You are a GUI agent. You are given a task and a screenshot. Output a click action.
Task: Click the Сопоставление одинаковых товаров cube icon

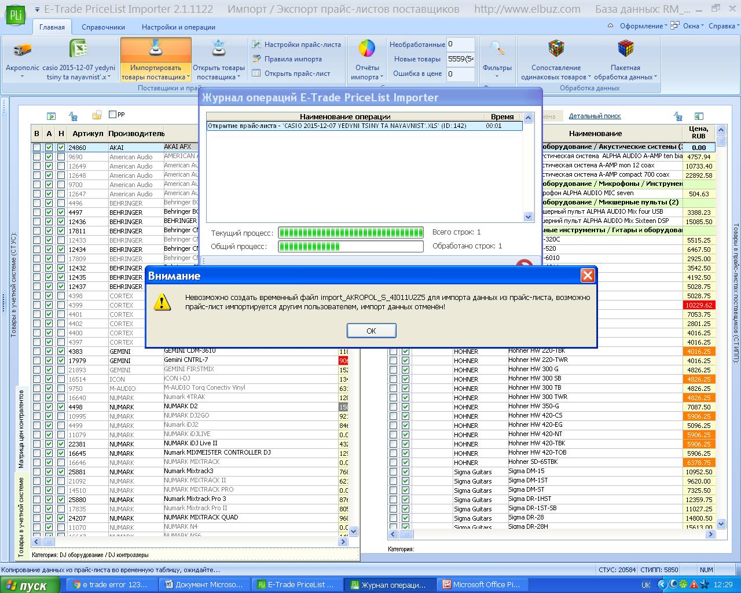coord(556,49)
